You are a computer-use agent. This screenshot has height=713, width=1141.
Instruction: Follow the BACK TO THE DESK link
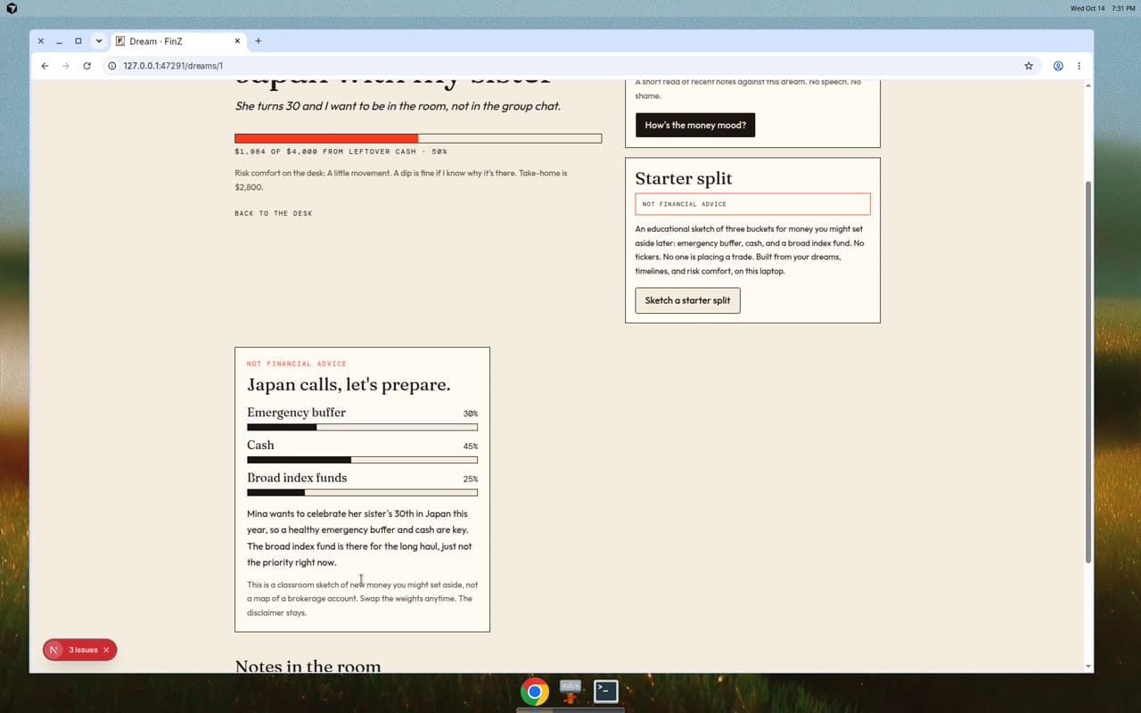tap(274, 214)
